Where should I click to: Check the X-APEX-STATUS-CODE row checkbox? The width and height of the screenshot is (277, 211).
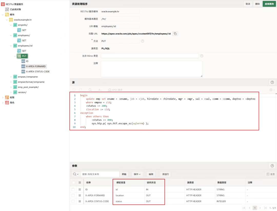tap(73, 201)
